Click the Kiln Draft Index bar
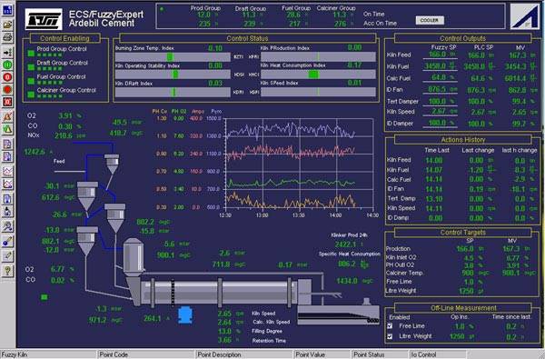Image resolution: width=545 pixels, height=359 pixels. pyautogui.click(x=173, y=92)
